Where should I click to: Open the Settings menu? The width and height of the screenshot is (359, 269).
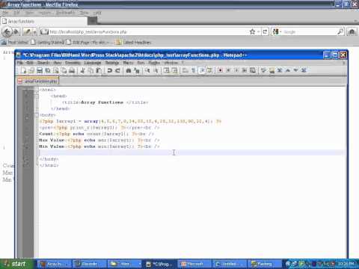112,63
